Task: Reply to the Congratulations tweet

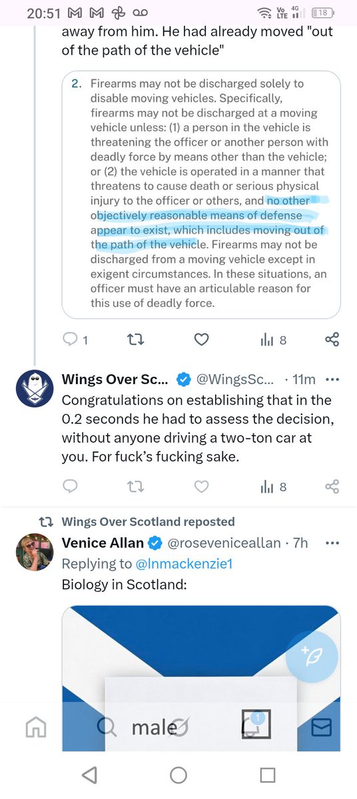Action: [70, 487]
